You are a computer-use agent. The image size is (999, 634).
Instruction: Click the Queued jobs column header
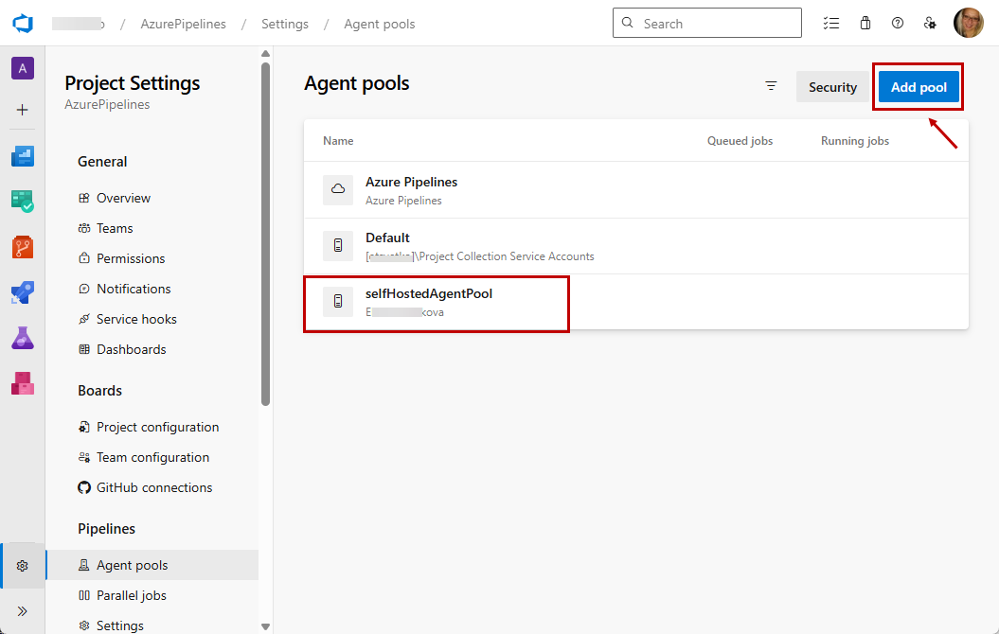(740, 141)
